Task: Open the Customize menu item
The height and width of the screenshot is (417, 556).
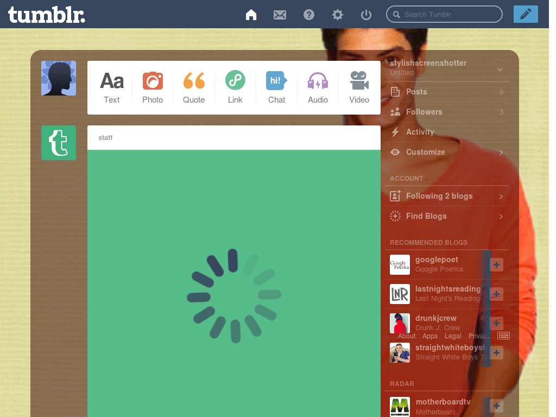Action: [447, 152]
